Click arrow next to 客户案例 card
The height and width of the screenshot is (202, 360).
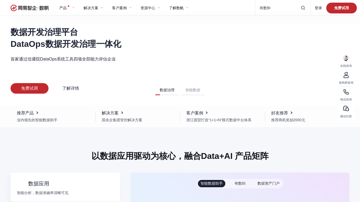tap(207, 113)
